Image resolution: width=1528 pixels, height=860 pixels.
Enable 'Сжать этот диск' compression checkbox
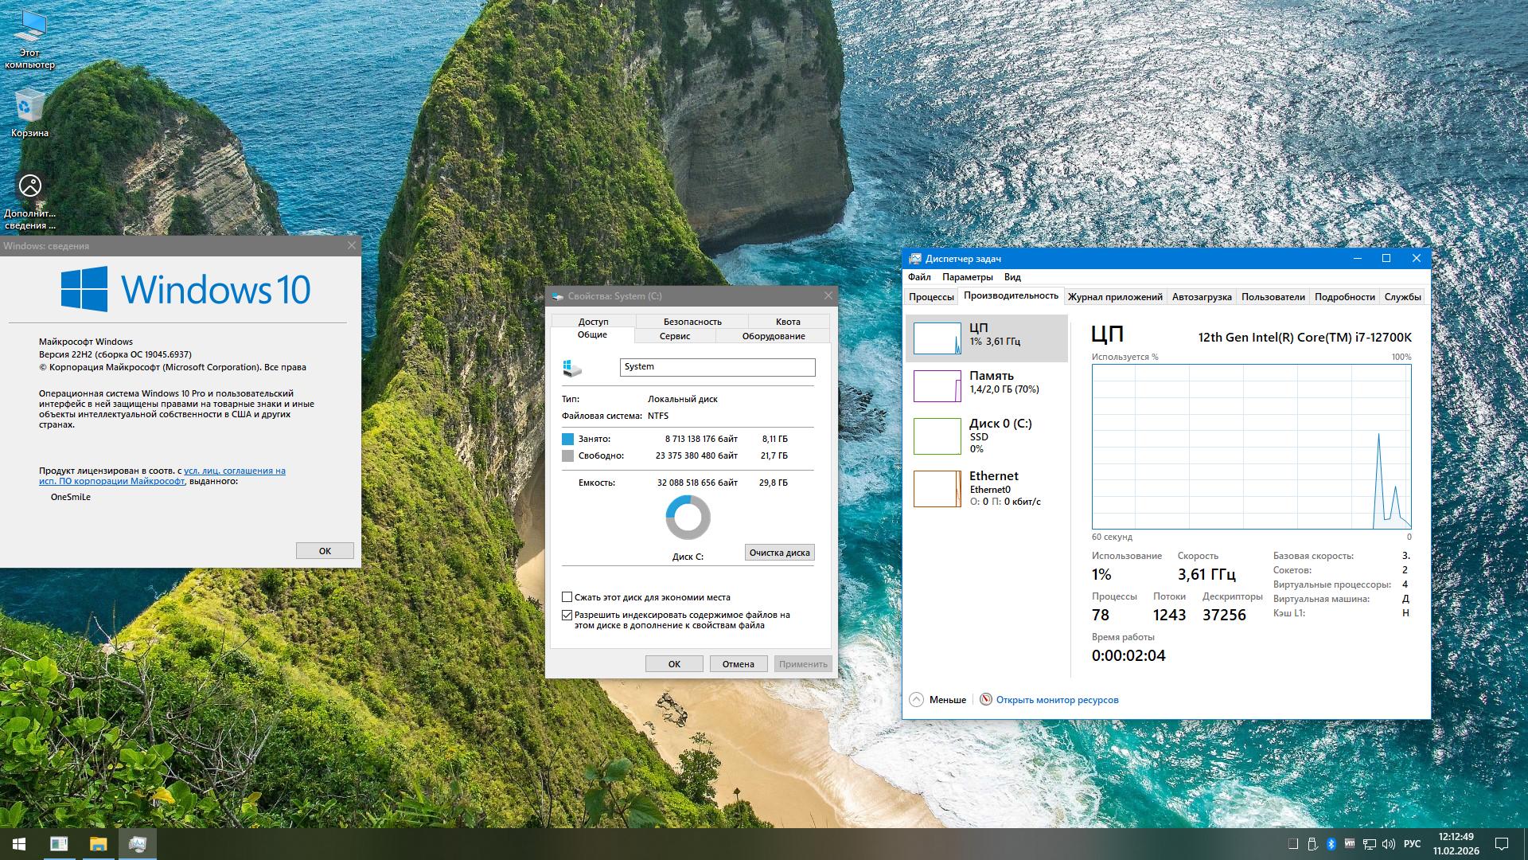(567, 596)
